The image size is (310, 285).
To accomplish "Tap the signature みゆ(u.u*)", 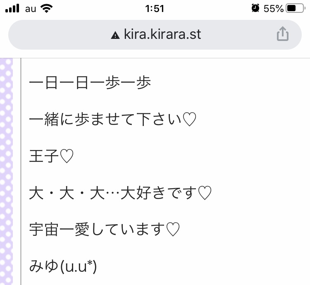I will coord(63,266).
